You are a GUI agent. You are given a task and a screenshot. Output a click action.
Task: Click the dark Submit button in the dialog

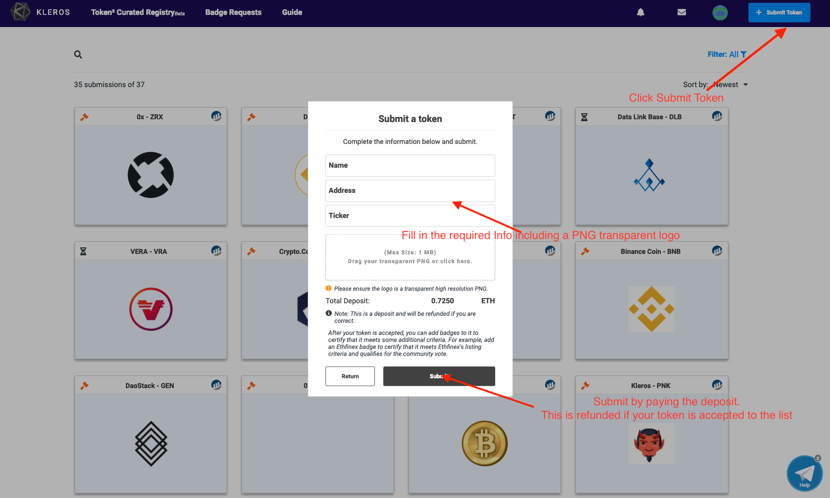pyautogui.click(x=439, y=376)
